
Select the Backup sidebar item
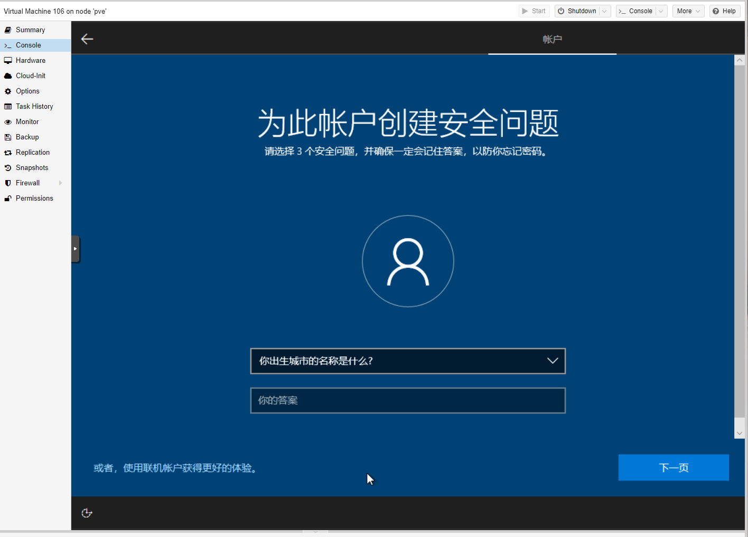[x=27, y=137]
